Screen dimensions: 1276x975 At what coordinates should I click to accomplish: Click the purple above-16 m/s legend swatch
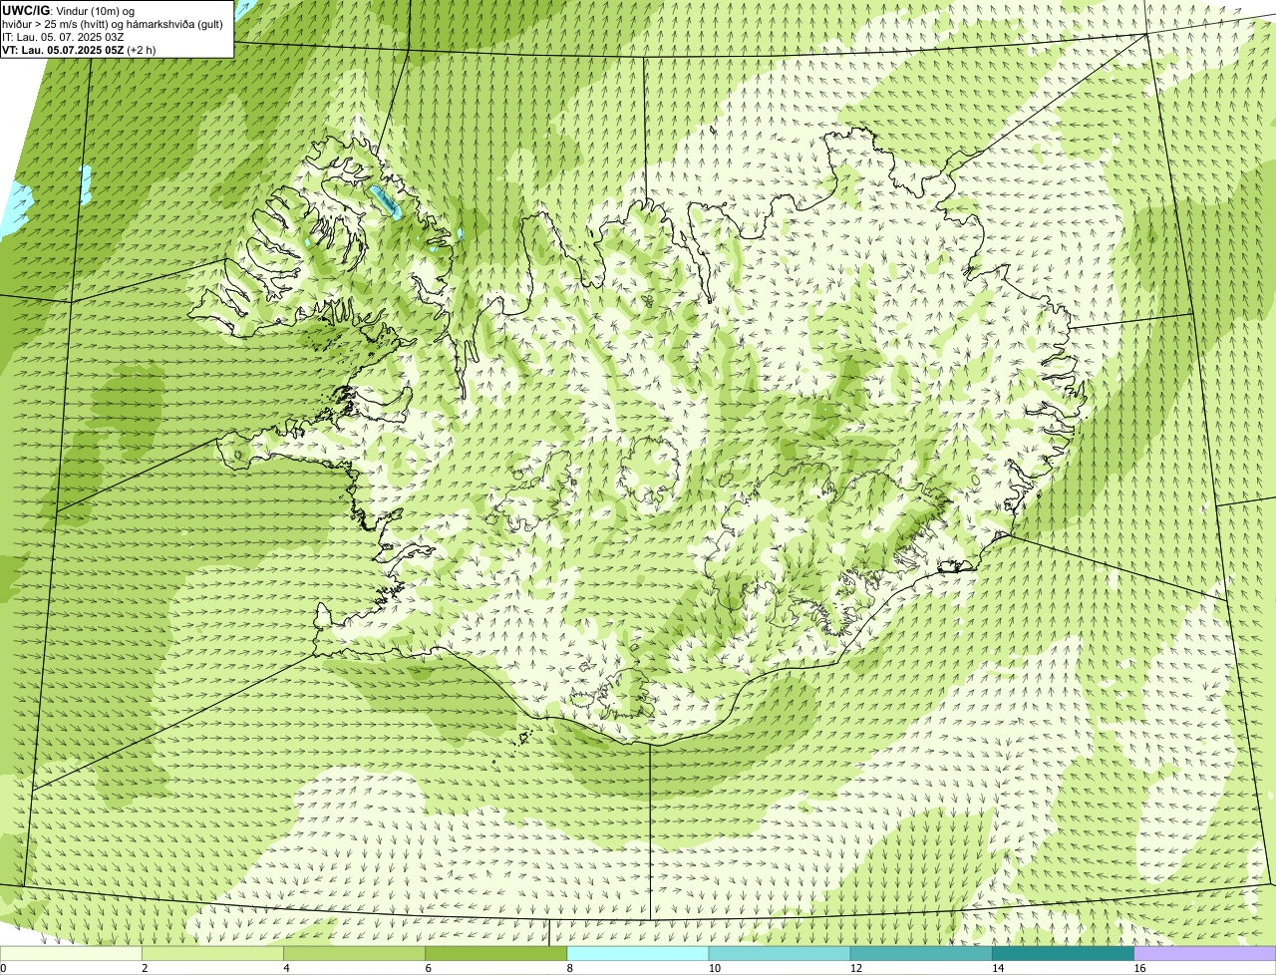pyautogui.click(x=1205, y=954)
